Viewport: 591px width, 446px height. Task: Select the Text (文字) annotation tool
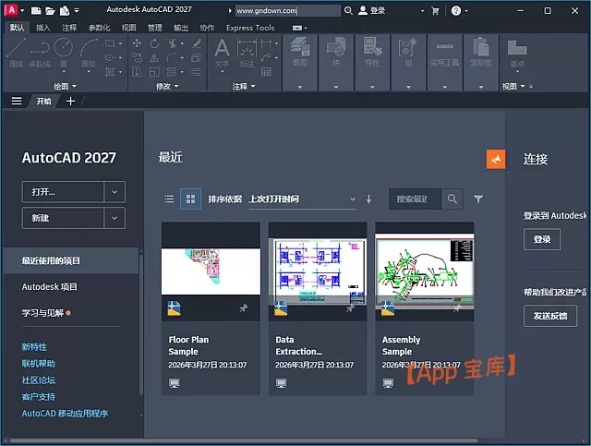click(222, 53)
